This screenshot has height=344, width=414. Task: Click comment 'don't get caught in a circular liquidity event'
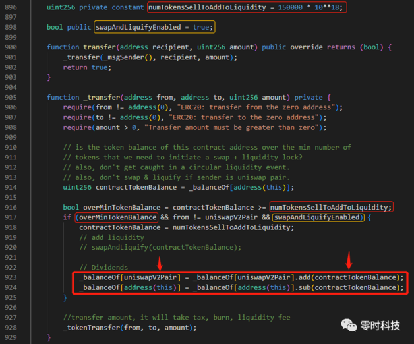pos(194,167)
